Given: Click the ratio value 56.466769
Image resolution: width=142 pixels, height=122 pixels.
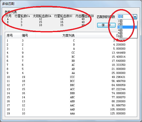Looking at the screenshot, I should 119,81.
